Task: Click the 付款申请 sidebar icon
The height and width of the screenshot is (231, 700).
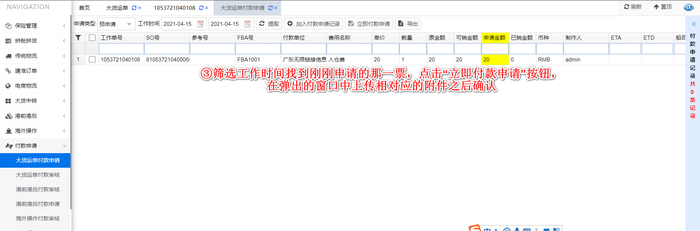Action: 9,146
